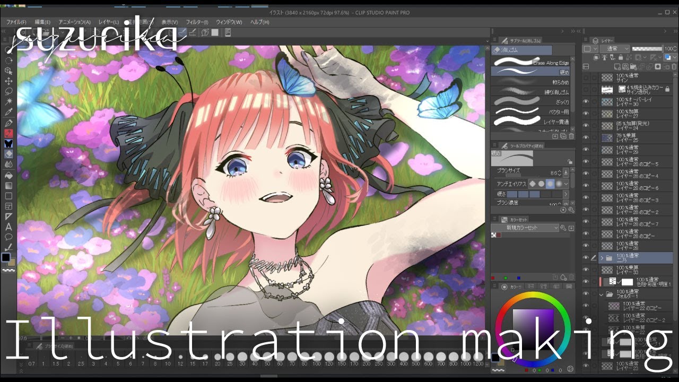Open the ヘルプ(H) menu
Viewport: 679px width, 382px height.
coord(260,22)
